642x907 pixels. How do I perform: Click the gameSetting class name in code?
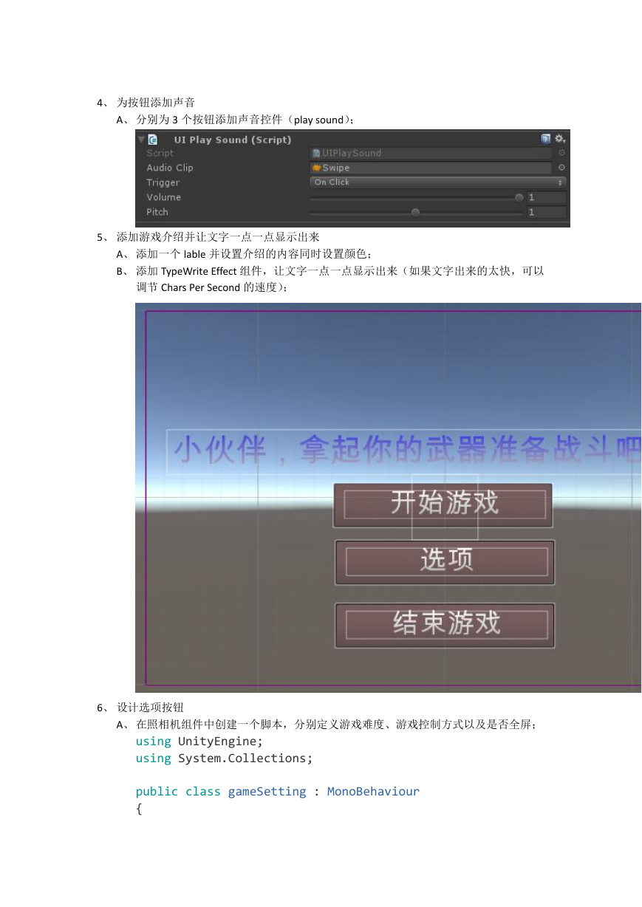point(267,791)
